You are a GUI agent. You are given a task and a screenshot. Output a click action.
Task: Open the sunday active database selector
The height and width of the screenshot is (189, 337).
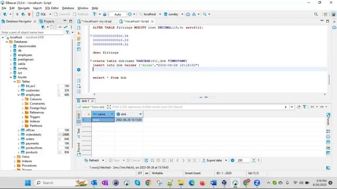point(173,14)
